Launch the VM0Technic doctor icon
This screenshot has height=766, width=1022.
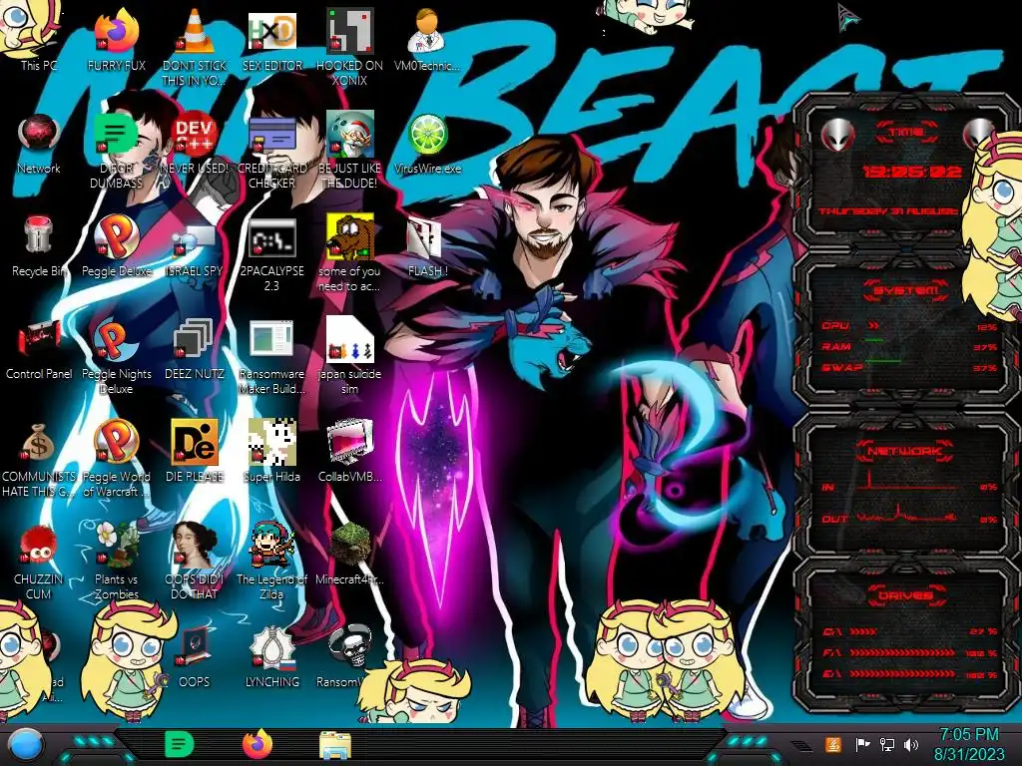[x=427, y=39]
